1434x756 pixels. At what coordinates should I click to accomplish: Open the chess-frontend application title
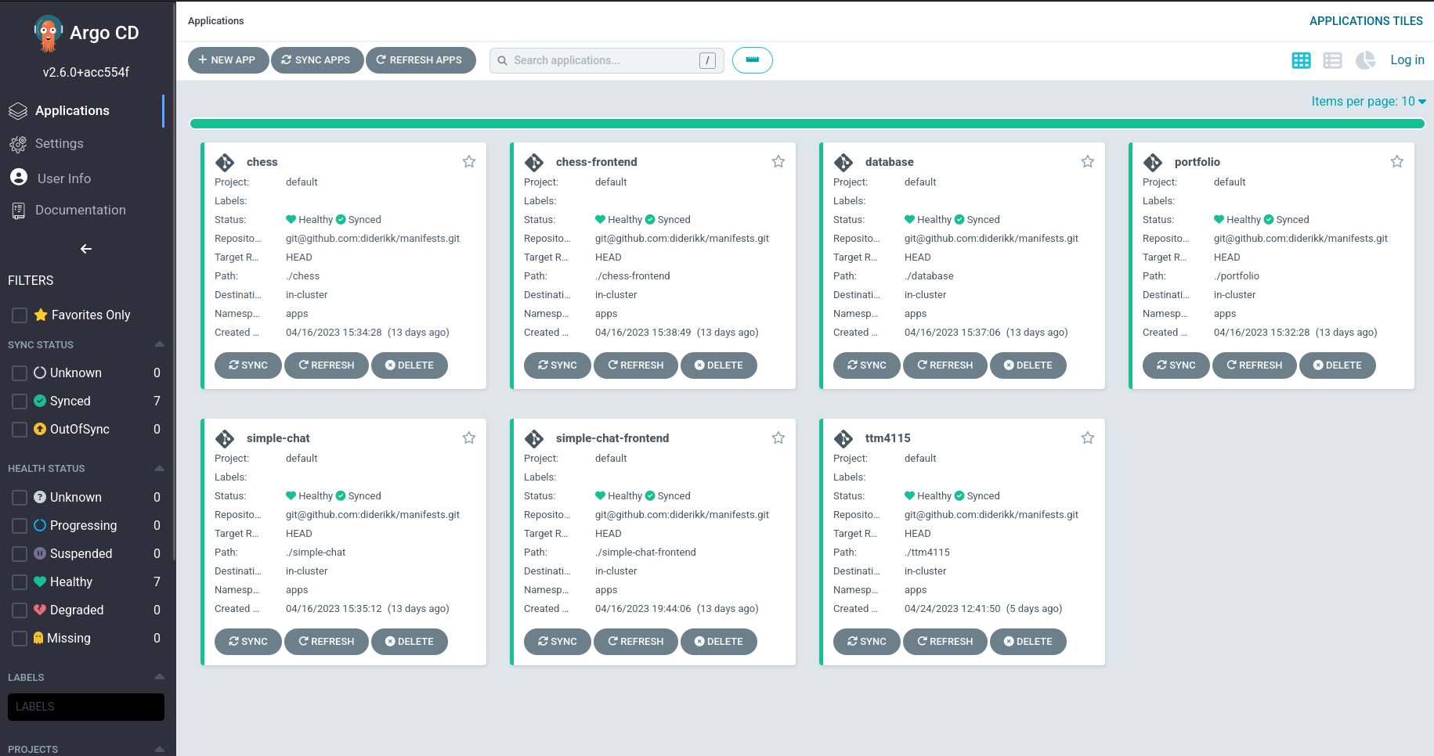[x=597, y=162]
